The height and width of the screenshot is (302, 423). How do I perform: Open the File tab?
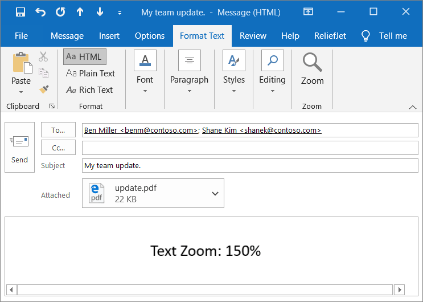(21, 36)
